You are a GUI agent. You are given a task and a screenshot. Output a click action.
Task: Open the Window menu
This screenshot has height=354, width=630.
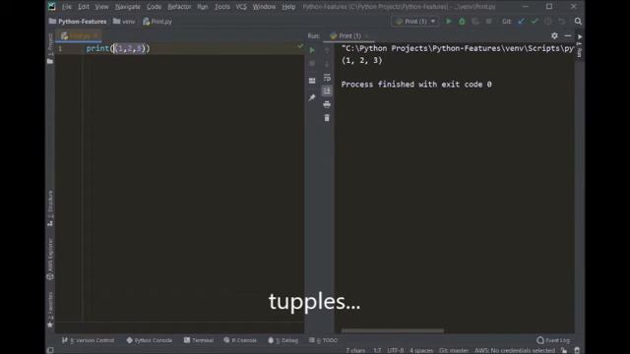(x=264, y=7)
